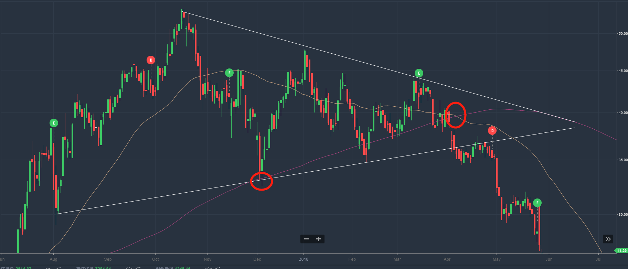
Task: Click the Feb label on time axis
Action: pyautogui.click(x=352, y=259)
